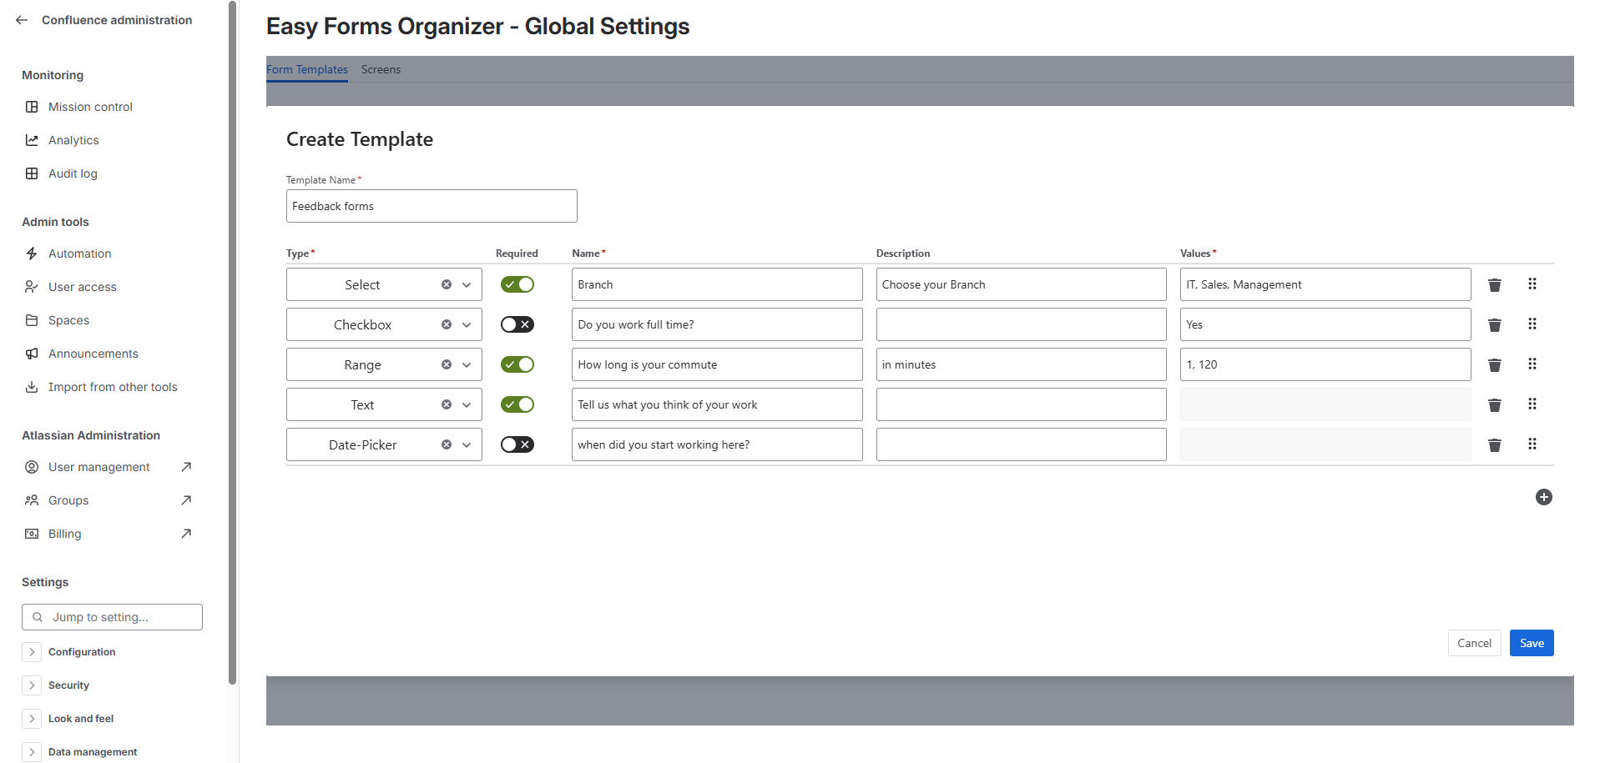
Task: Delete the Branch field row
Action: (x=1494, y=285)
